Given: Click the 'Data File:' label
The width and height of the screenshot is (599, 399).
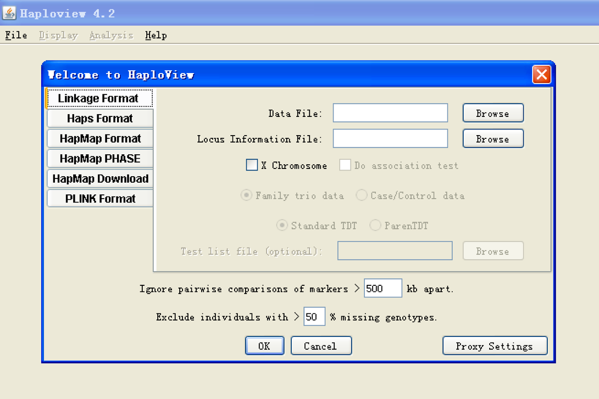Looking at the screenshot, I should click(295, 114).
